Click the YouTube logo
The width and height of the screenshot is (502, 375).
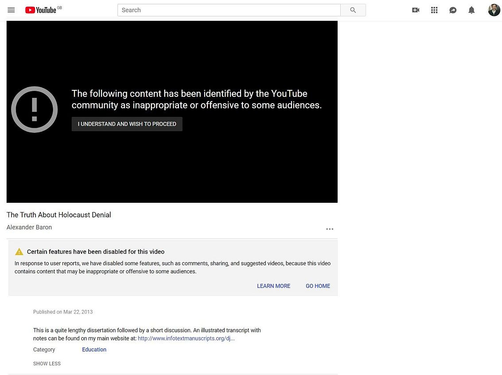pyautogui.click(x=41, y=10)
